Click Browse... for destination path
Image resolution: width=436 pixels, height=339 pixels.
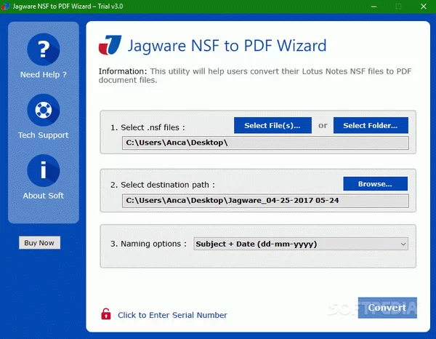tap(376, 184)
